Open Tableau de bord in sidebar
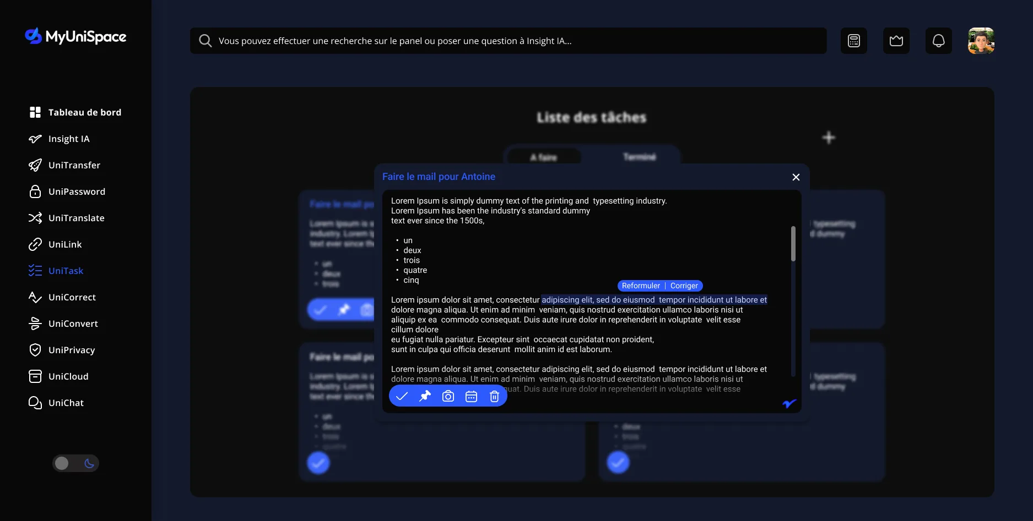 click(75, 112)
